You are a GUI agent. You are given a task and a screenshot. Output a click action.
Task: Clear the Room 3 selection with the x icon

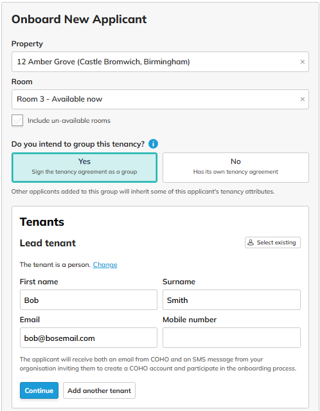[302, 99]
